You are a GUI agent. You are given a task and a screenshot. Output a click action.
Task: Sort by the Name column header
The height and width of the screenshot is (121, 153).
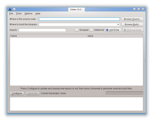click(x=48, y=36)
